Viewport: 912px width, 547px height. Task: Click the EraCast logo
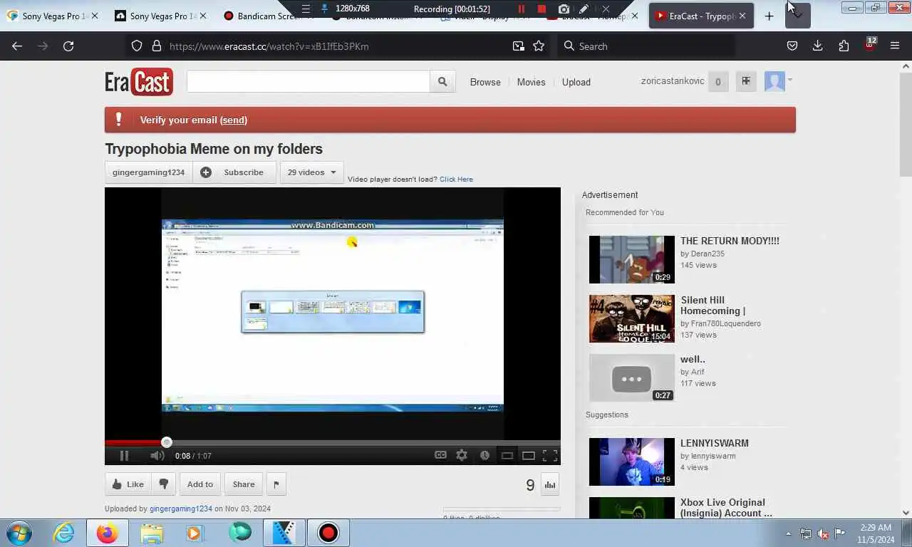[x=139, y=82]
